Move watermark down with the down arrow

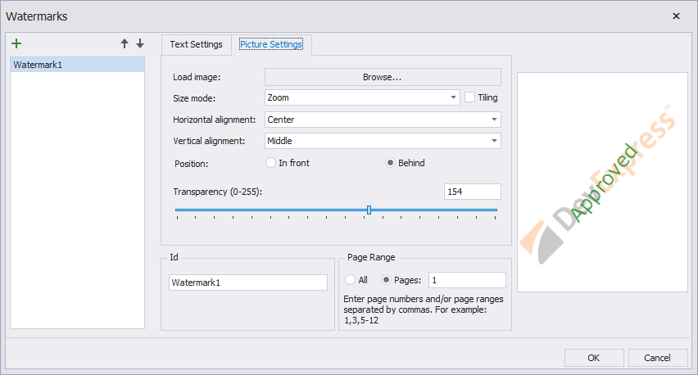click(140, 43)
